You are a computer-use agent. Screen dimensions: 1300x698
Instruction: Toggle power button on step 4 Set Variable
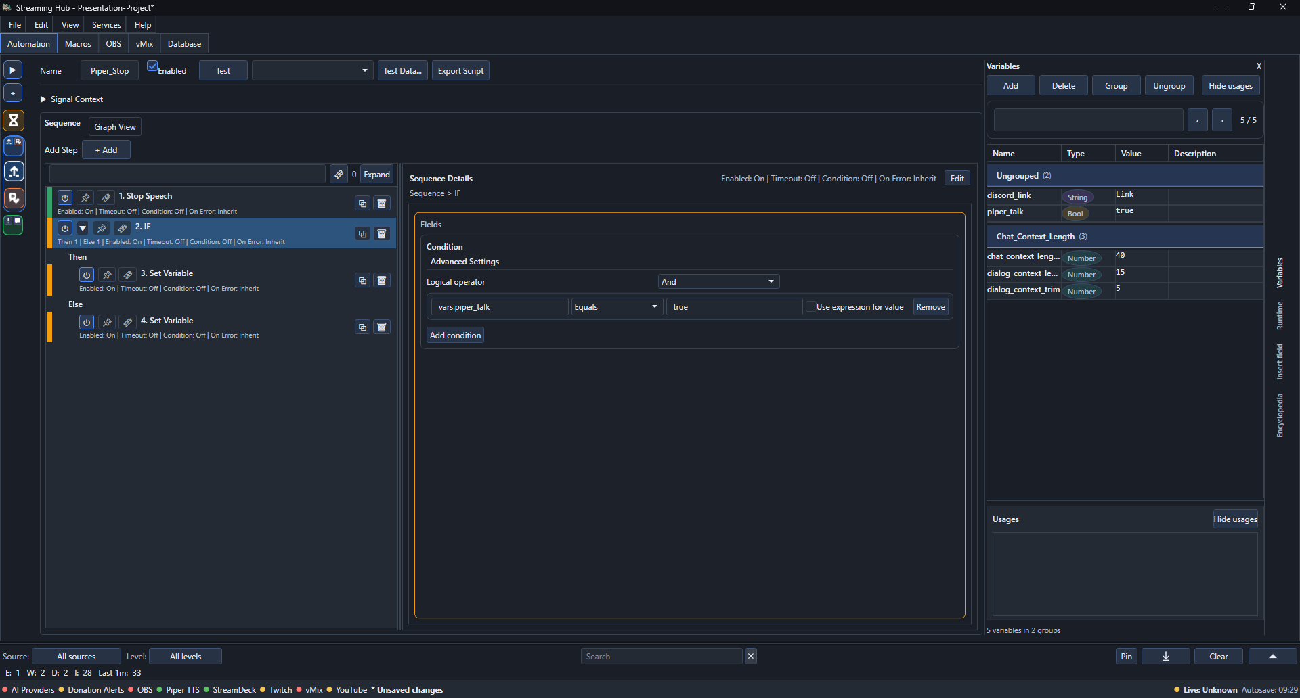click(87, 322)
